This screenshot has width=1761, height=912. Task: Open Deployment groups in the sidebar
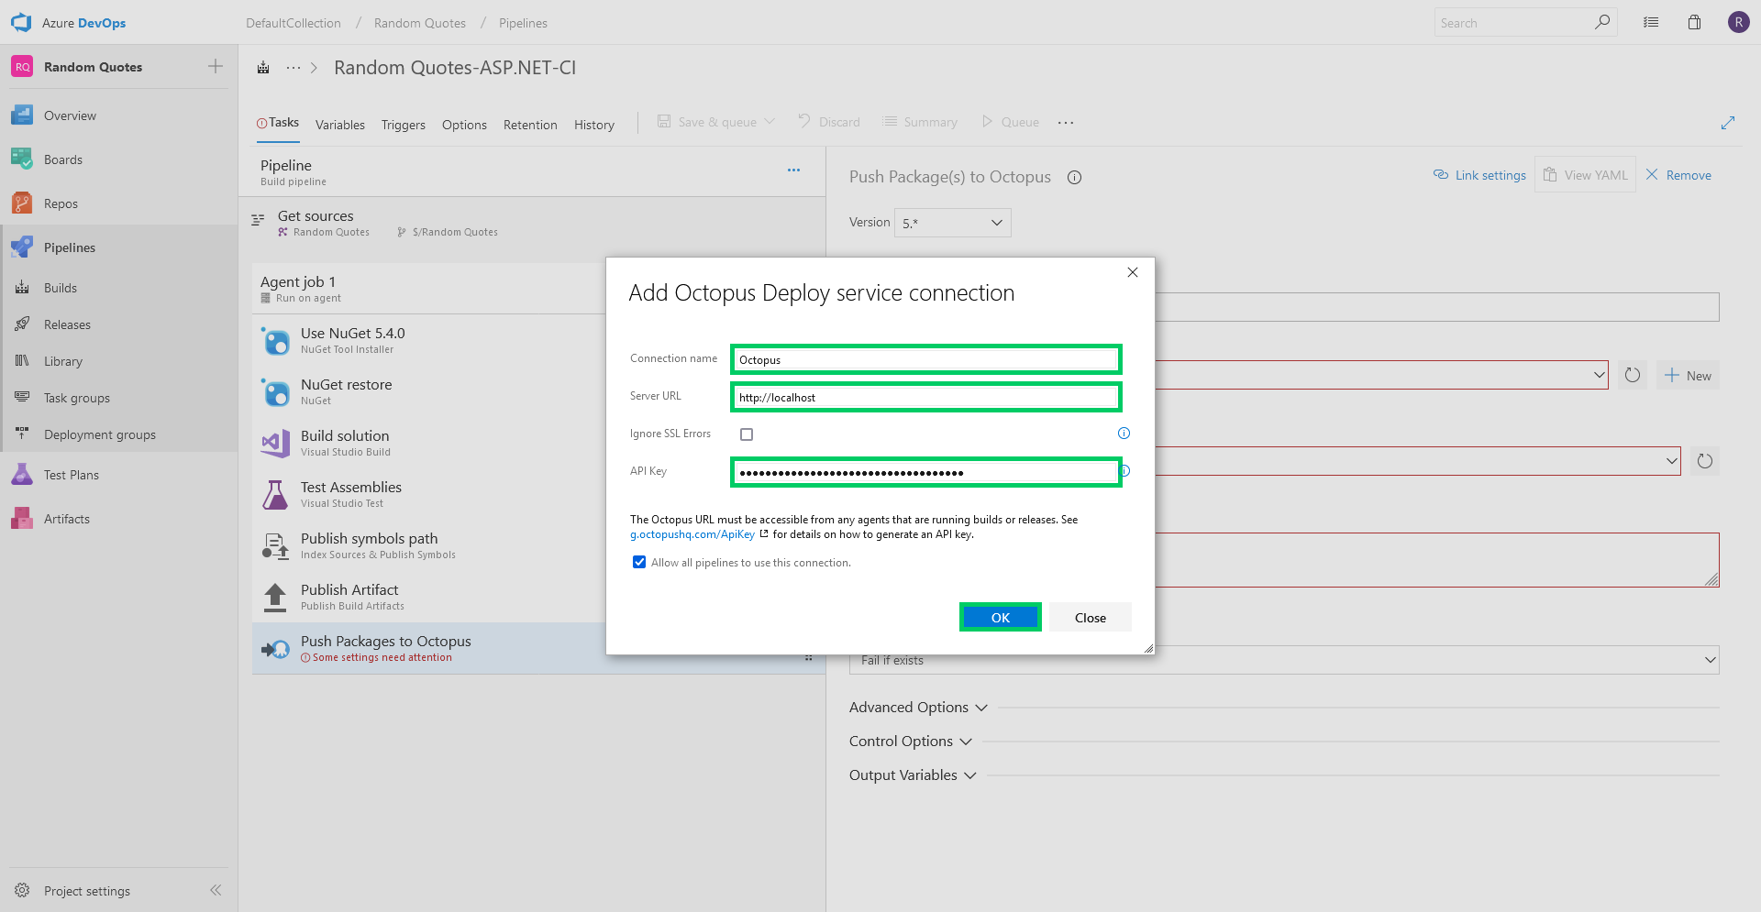tap(100, 434)
